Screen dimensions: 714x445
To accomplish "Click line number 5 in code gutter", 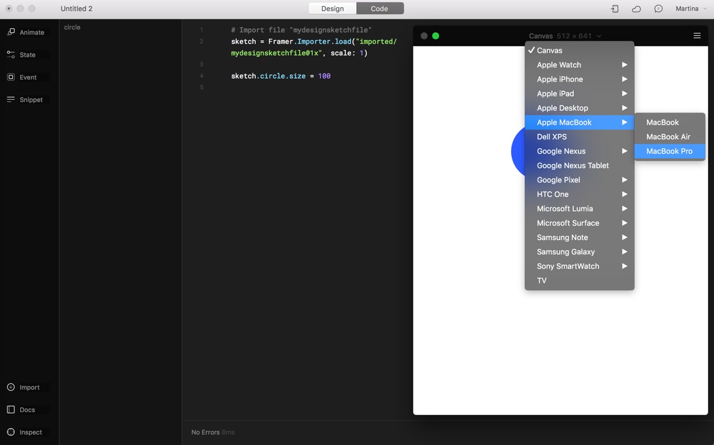I will [201, 87].
